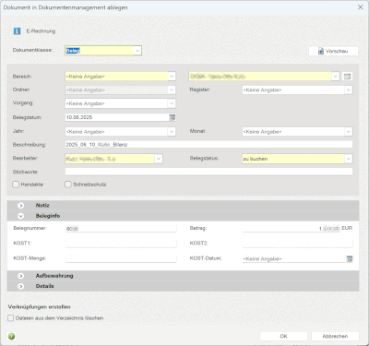This screenshot has width=369, height=346.
Task: Click the green help icon at bottom left
Action: coord(11,336)
